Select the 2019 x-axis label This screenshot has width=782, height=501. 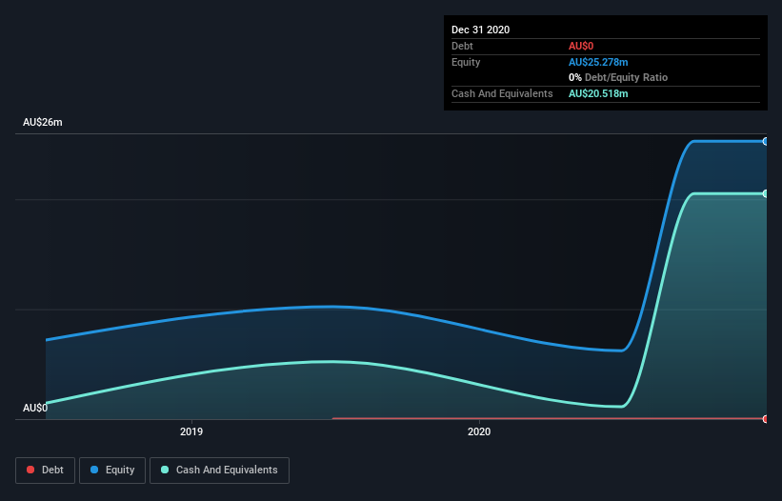[191, 431]
